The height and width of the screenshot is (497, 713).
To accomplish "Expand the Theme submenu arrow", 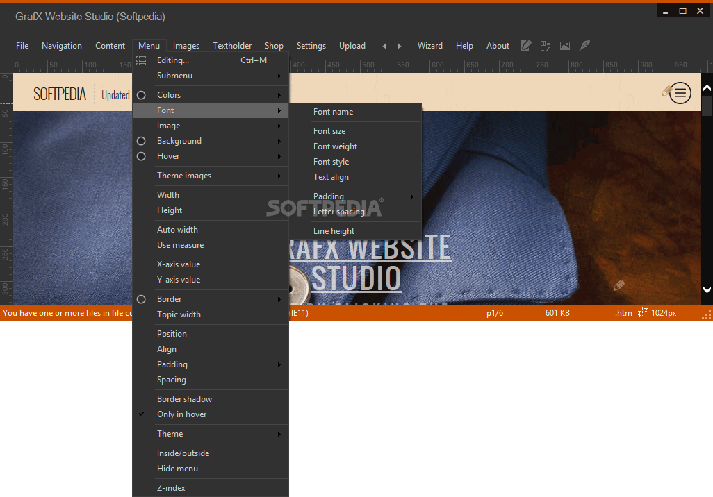I will (x=279, y=434).
